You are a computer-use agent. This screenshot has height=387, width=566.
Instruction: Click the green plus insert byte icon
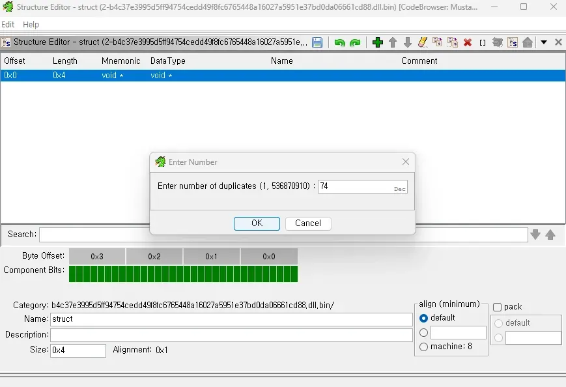tap(377, 42)
